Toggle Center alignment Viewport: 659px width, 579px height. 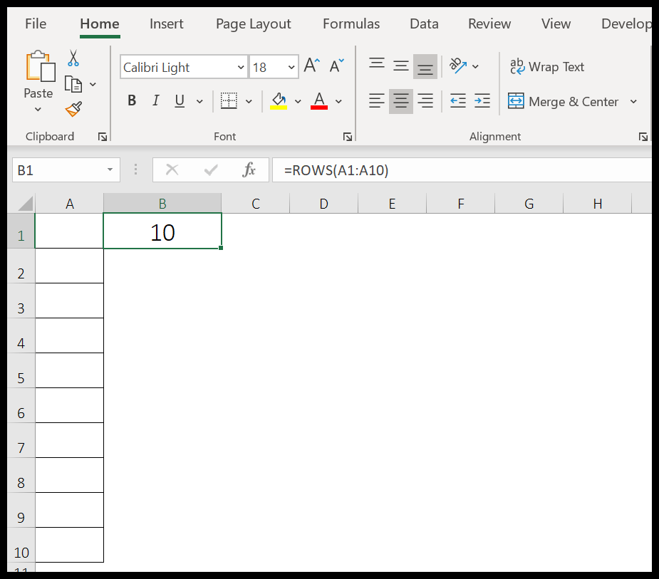(x=400, y=100)
